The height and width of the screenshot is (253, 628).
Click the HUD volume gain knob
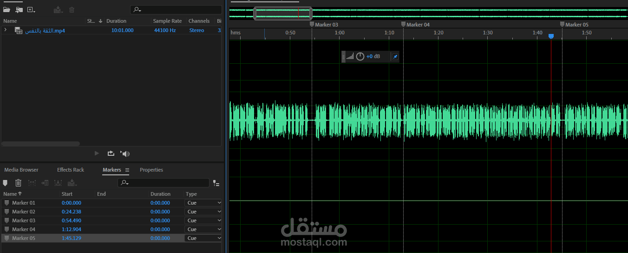tap(360, 56)
